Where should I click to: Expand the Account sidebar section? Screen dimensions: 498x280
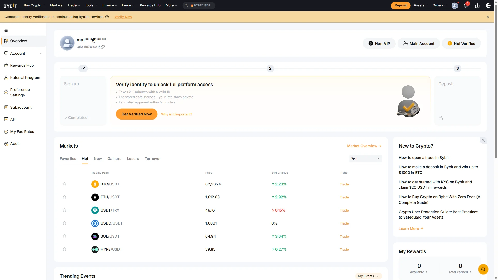coord(23,53)
